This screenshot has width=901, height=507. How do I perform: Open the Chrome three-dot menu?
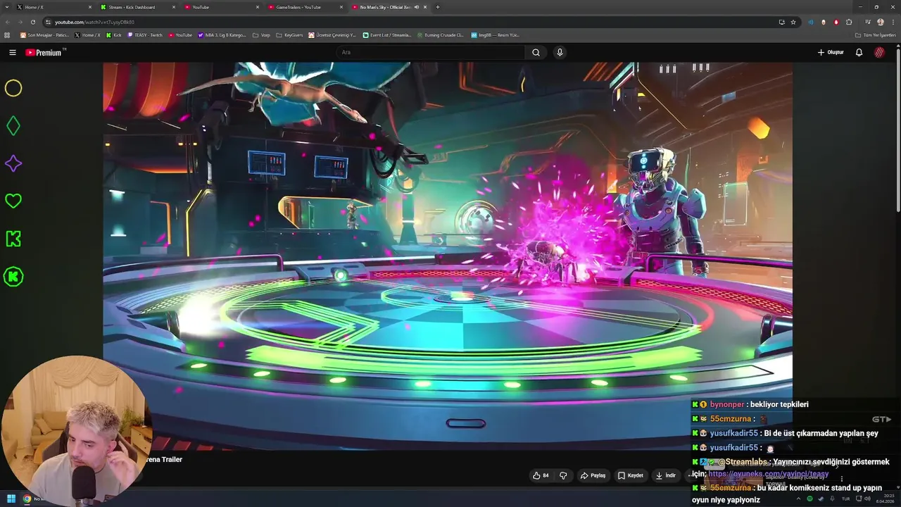pos(893,22)
